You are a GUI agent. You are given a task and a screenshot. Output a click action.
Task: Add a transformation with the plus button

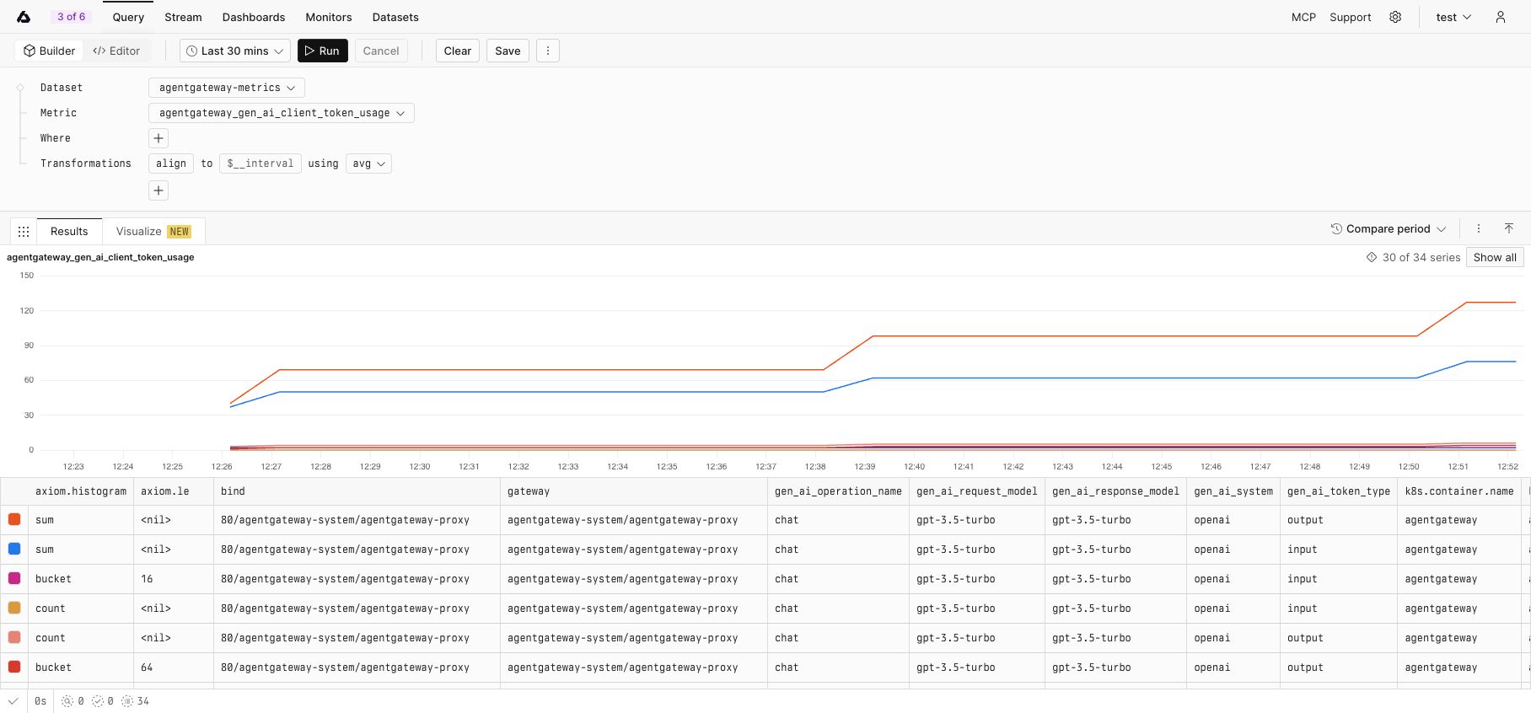tap(158, 190)
